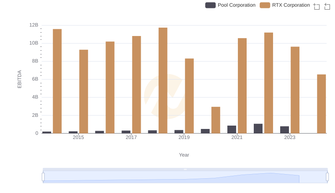Click the data zoom top drag bar

pos(185,169)
